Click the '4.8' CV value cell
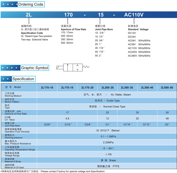Viewport: 177px width, 173px height. tap(67, 118)
